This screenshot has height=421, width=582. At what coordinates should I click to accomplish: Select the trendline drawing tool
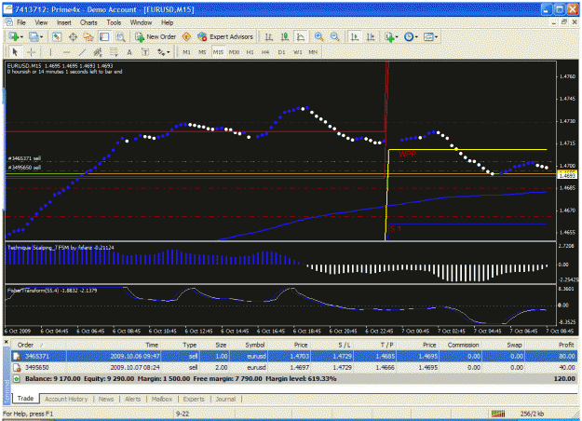click(x=82, y=52)
